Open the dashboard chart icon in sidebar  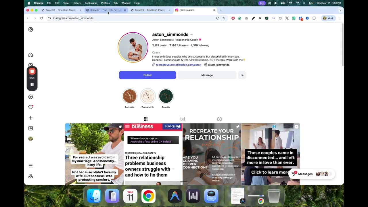pyautogui.click(x=30, y=128)
